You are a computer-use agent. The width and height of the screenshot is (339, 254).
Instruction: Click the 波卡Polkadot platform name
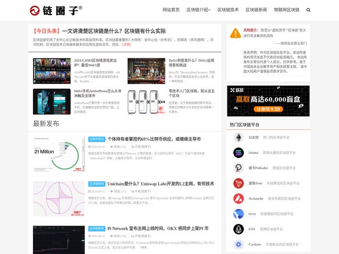(x=258, y=168)
